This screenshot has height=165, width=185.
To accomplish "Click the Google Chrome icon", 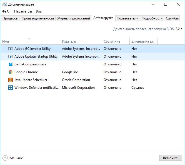I will click(11, 72).
